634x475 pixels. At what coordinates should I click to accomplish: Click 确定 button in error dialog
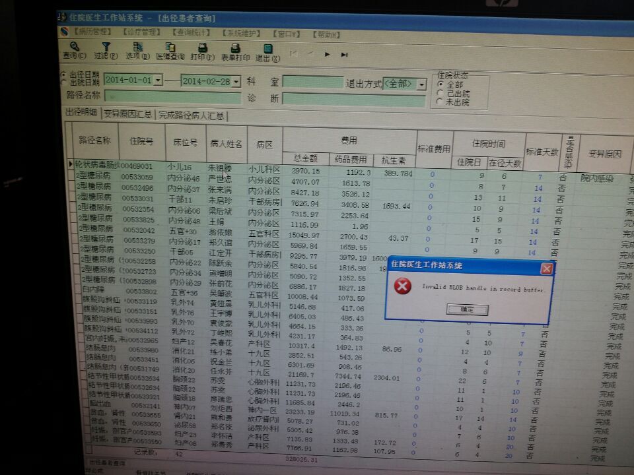tap(468, 309)
